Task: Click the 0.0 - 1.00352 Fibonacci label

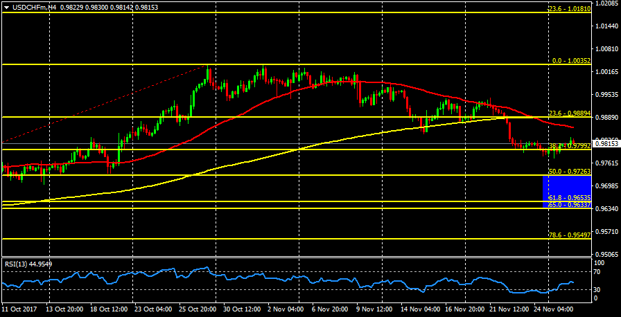Action: click(x=571, y=61)
